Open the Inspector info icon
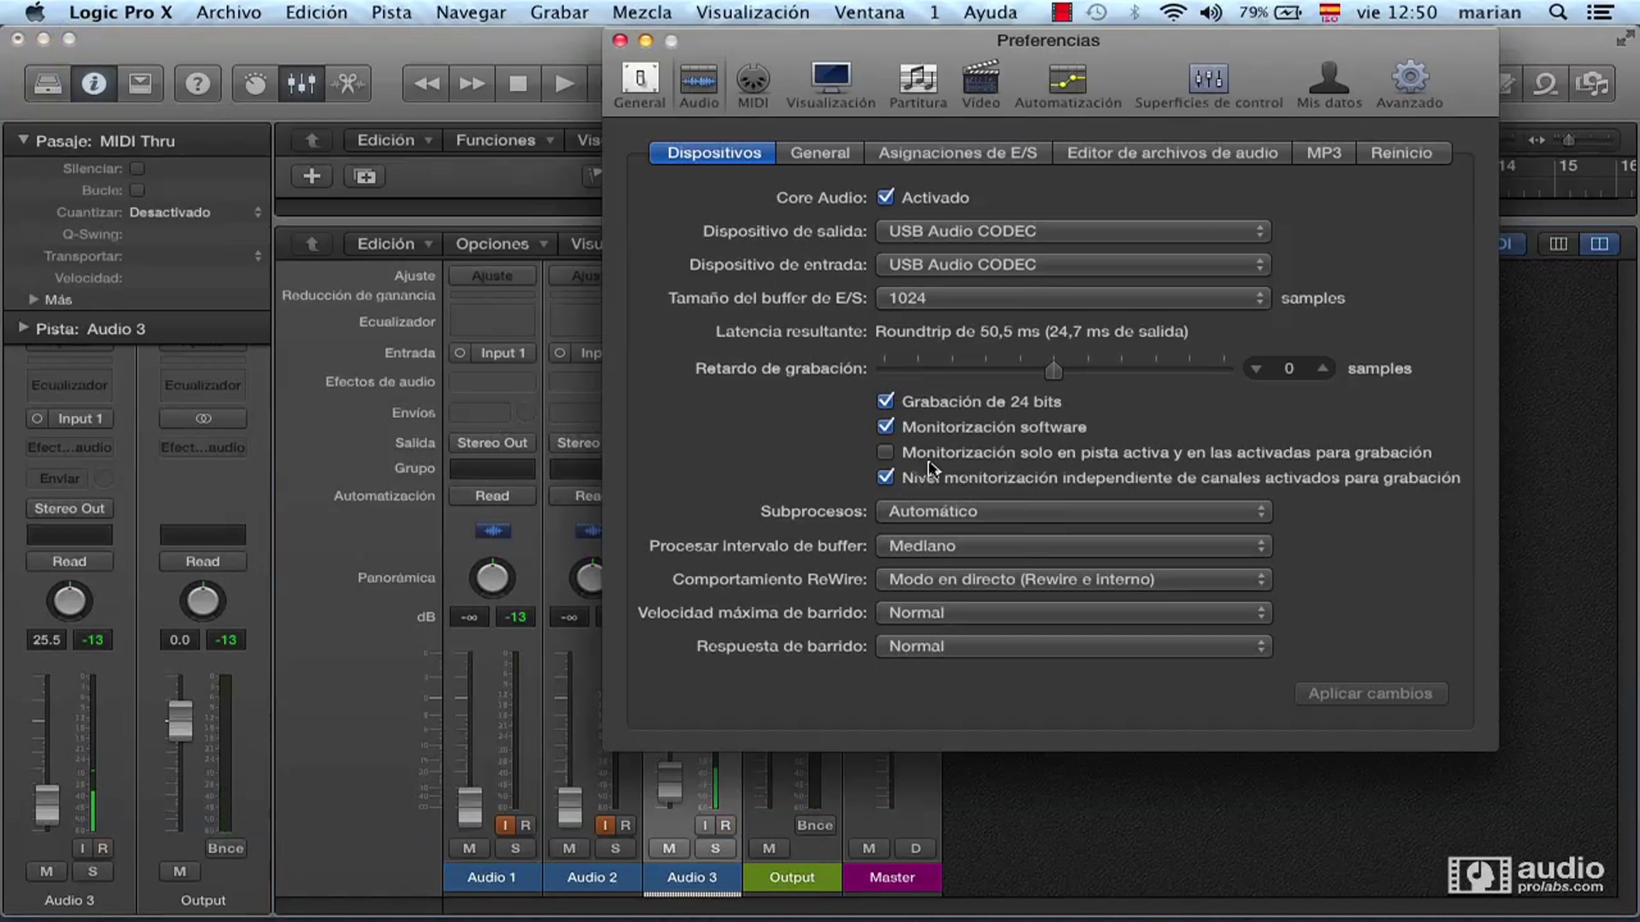 [94, 84]
